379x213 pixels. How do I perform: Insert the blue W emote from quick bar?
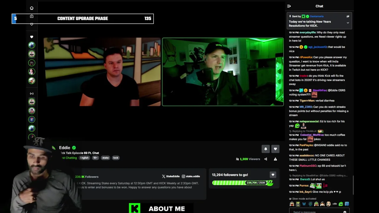pyautogui.click(x=304, y=204)
